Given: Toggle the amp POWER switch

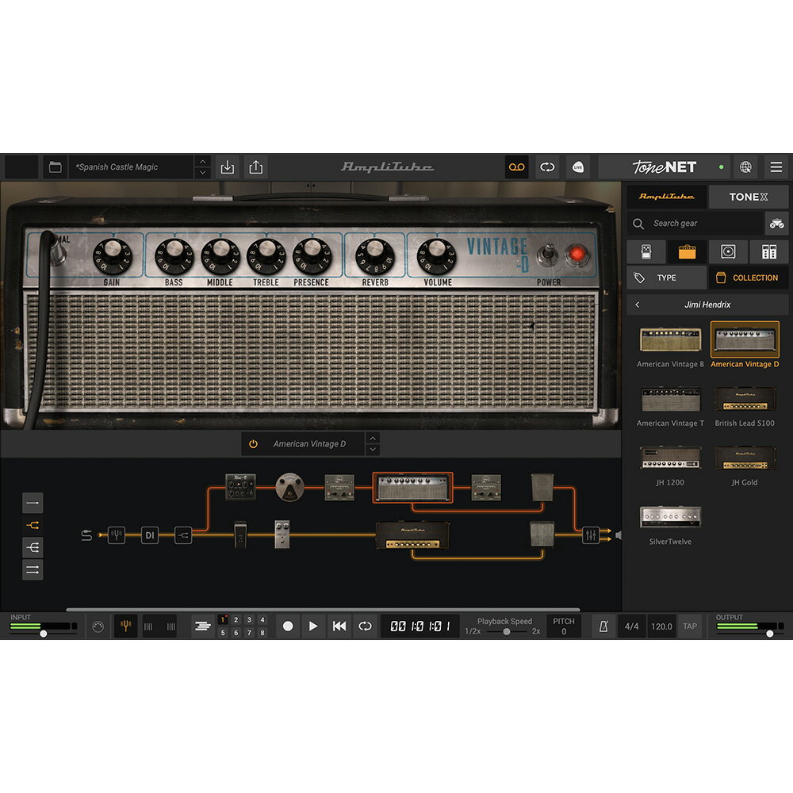Looking at the screenshot, I should [547, 256].
